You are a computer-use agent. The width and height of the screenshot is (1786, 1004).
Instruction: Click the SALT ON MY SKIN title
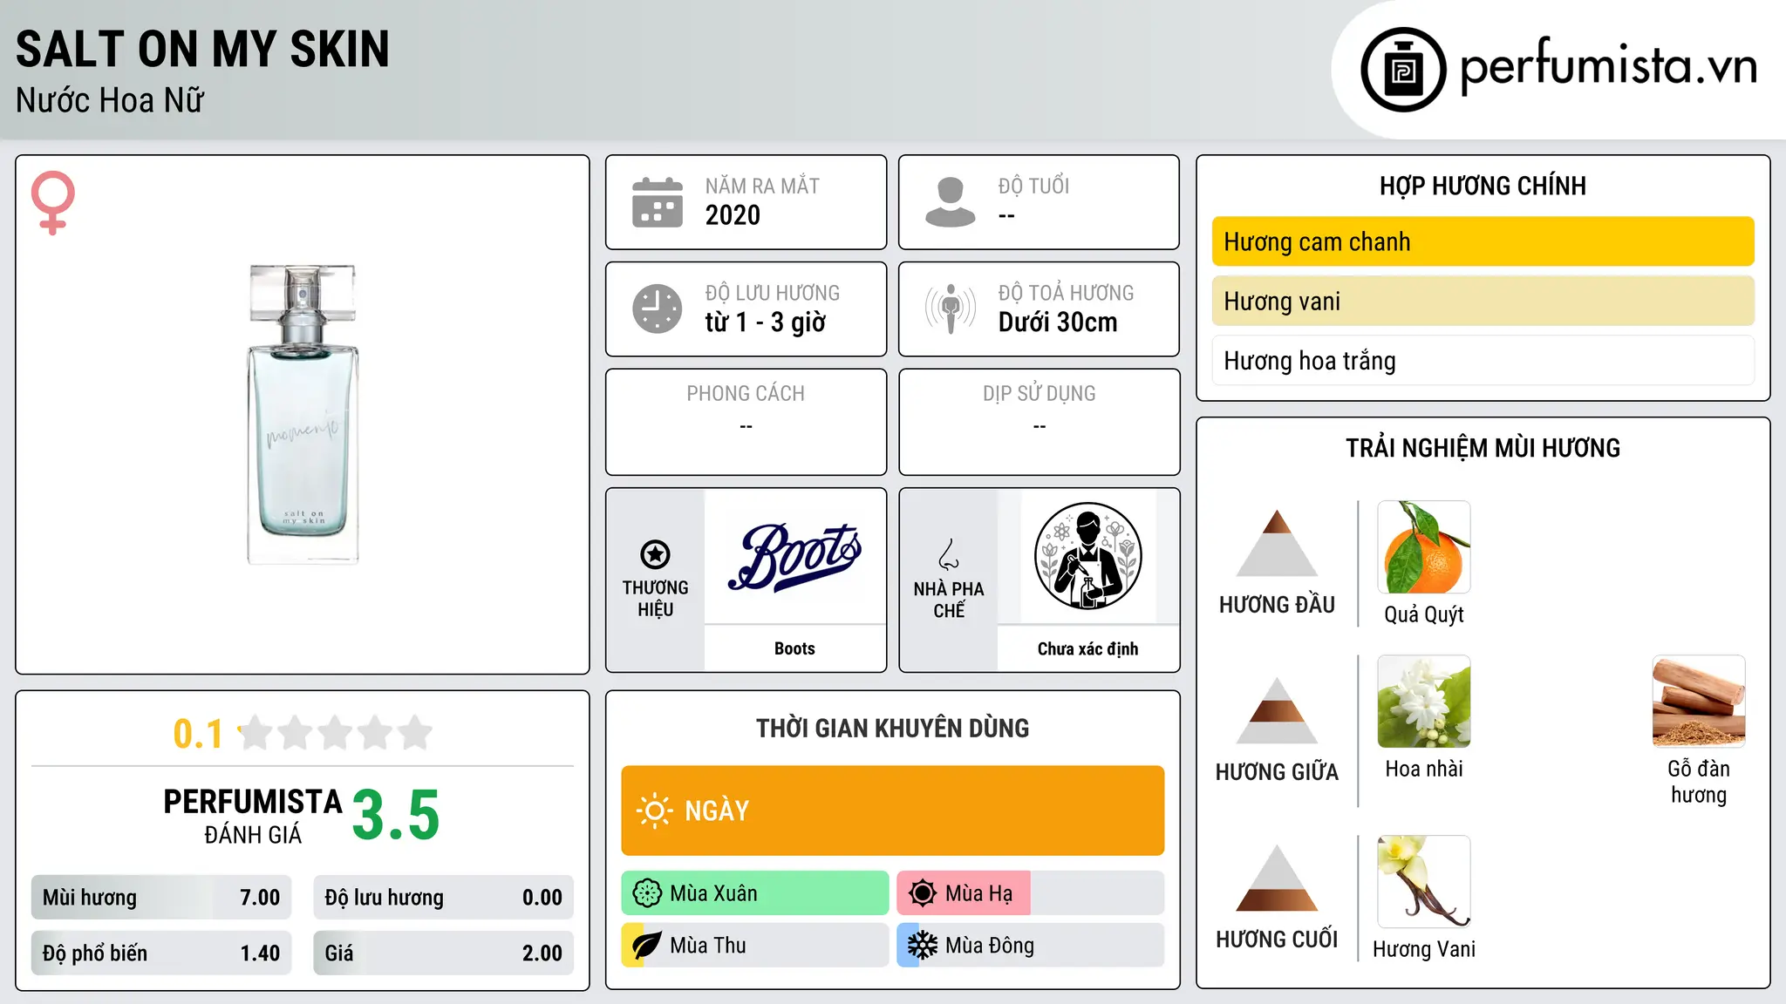click(202, 49)
